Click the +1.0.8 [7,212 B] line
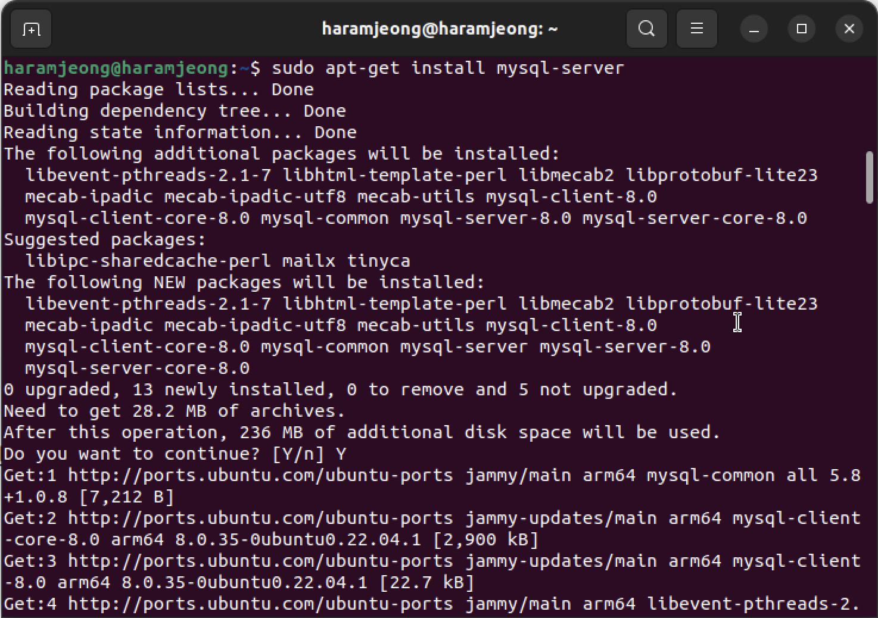The image size is (878, 618). click(89, 497)
